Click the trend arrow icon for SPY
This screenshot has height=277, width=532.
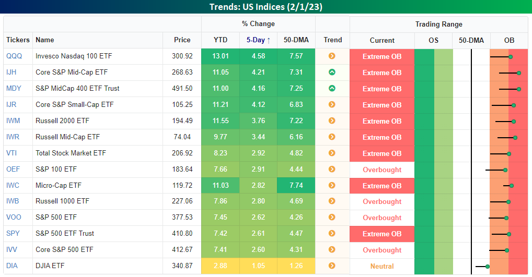[332, 233]
